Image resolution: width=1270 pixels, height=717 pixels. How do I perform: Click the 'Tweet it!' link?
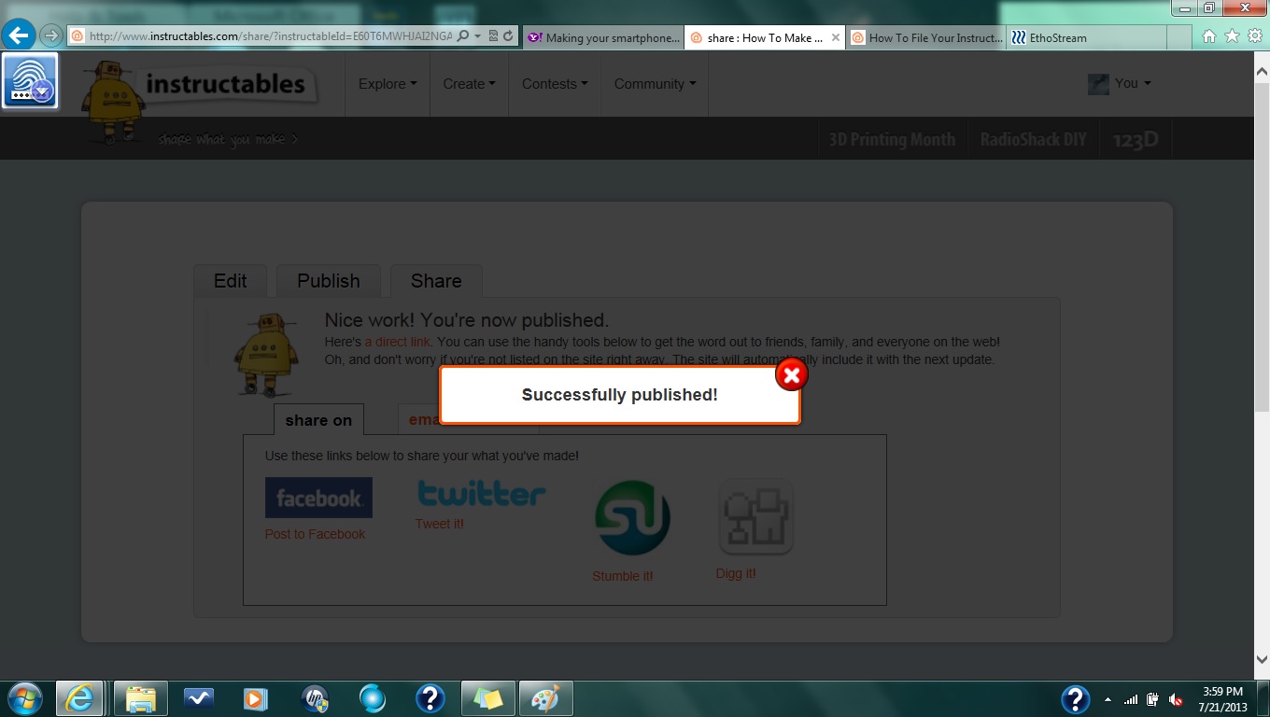[440, 524]
